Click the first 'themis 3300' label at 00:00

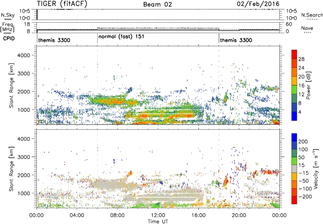[x=54, y=40]
